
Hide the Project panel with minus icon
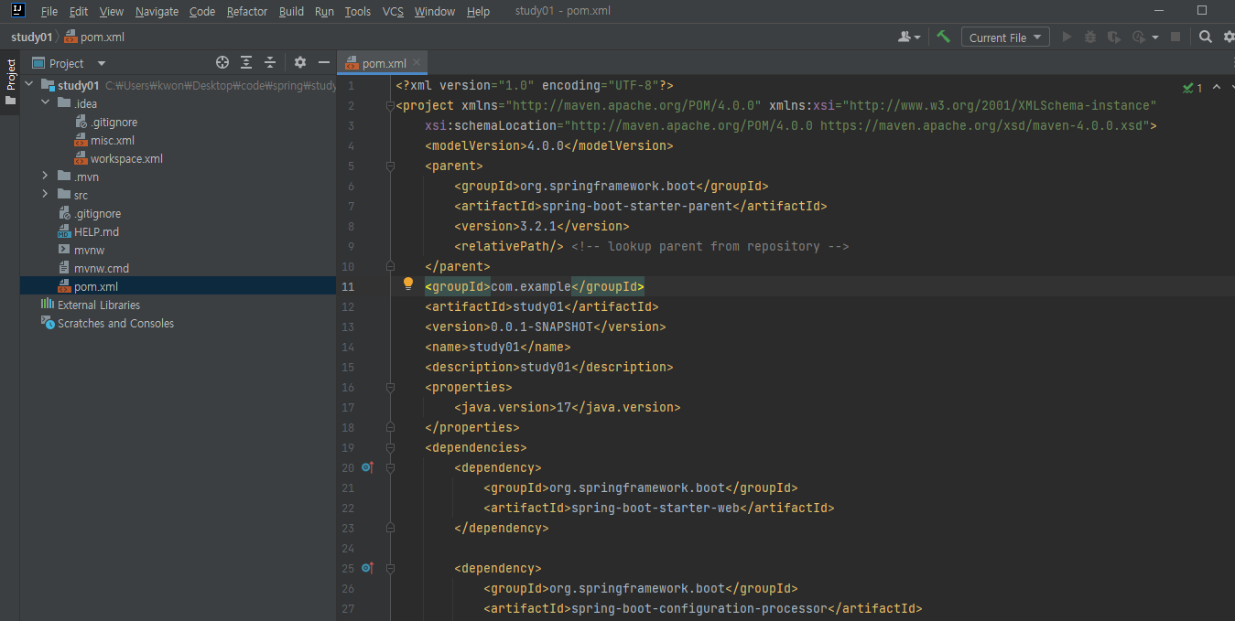click(x=323, y=62)
